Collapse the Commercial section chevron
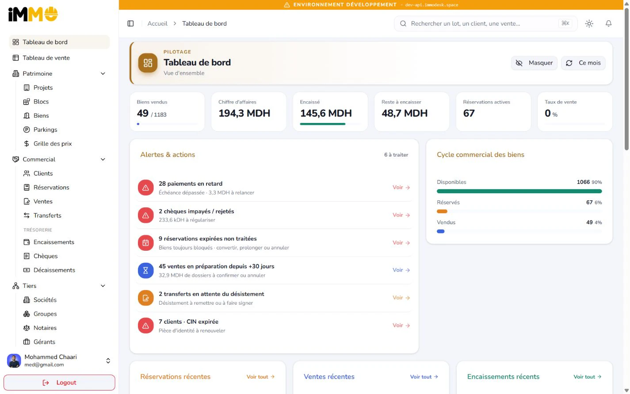Viewport: 630px width, 394px height. pyautogui.click(x=103, y=159)
